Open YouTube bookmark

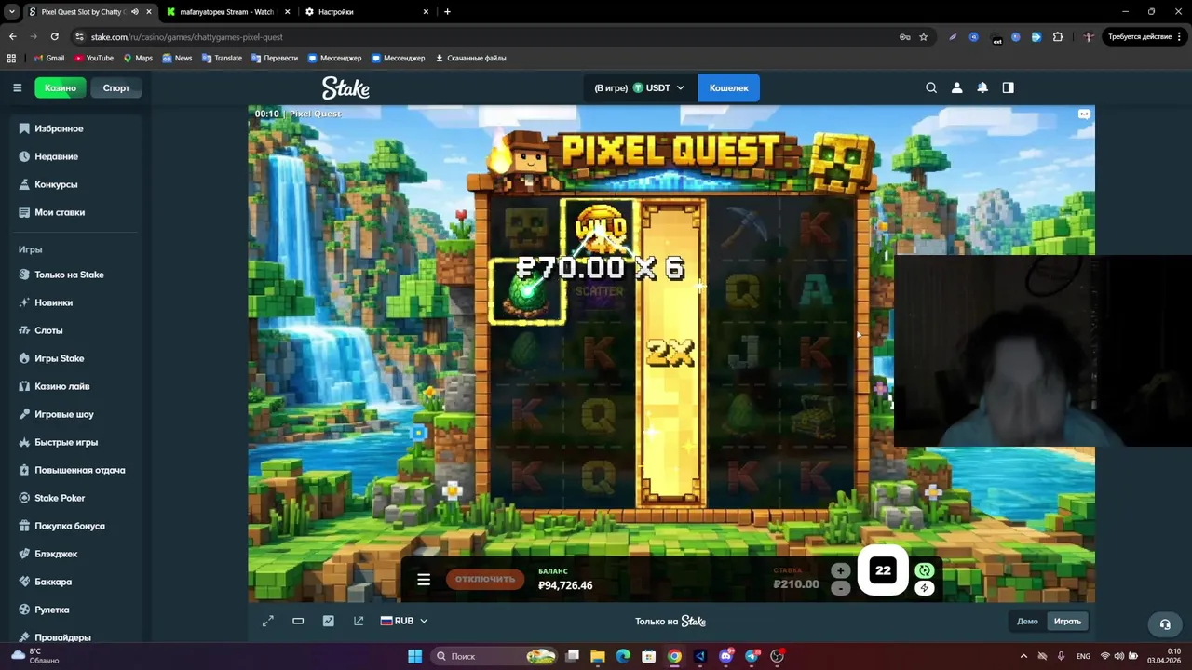click(x=94, y=58)
